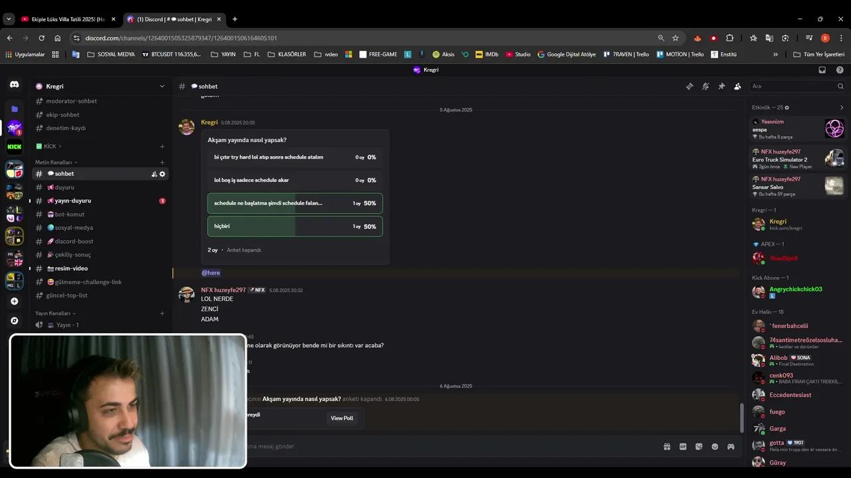The width and height of the screenshot is (851, 478).
Task: Go to browser home page
Action: (57, 38)
